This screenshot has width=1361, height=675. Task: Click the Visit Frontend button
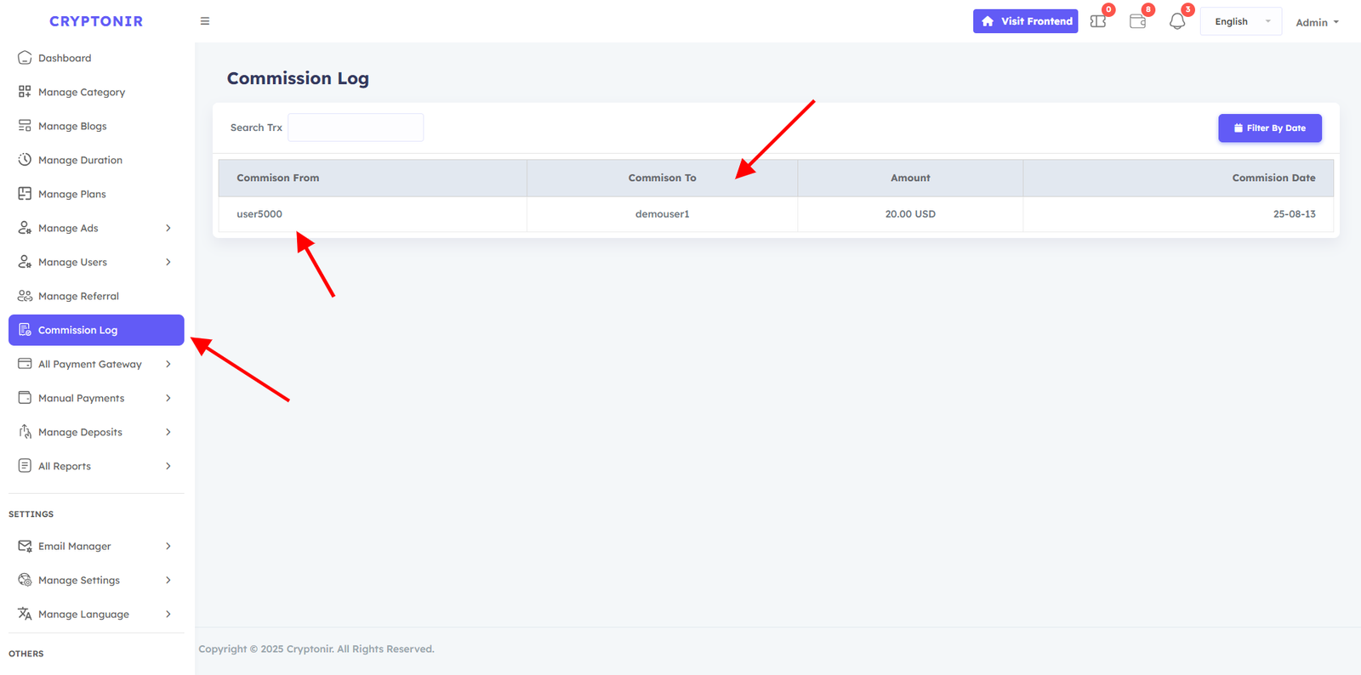[x=1025, y=21]
